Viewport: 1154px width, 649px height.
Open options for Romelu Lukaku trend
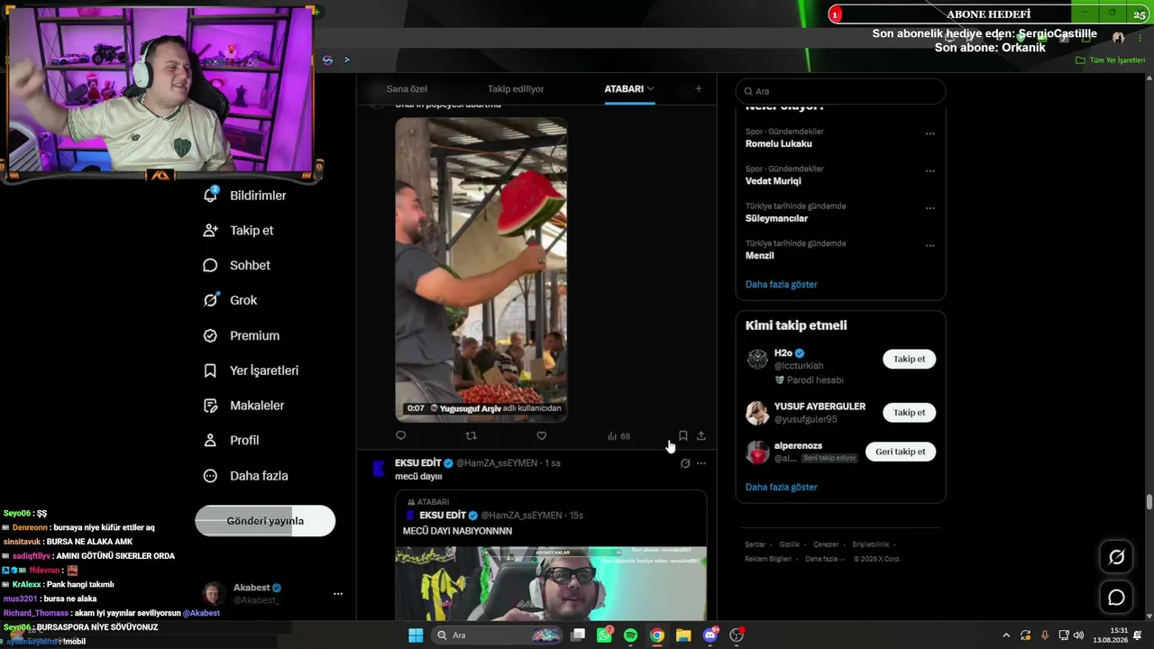pos(930,134)
